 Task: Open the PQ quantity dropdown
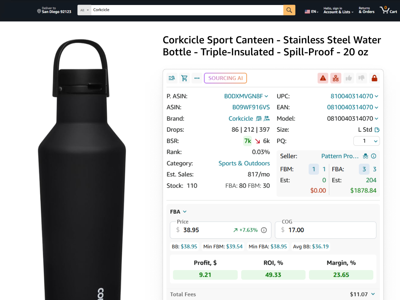pos(366,141)
